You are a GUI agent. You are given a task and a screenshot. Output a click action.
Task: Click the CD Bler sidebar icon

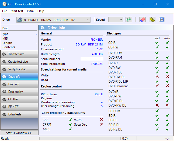point(4,99)
